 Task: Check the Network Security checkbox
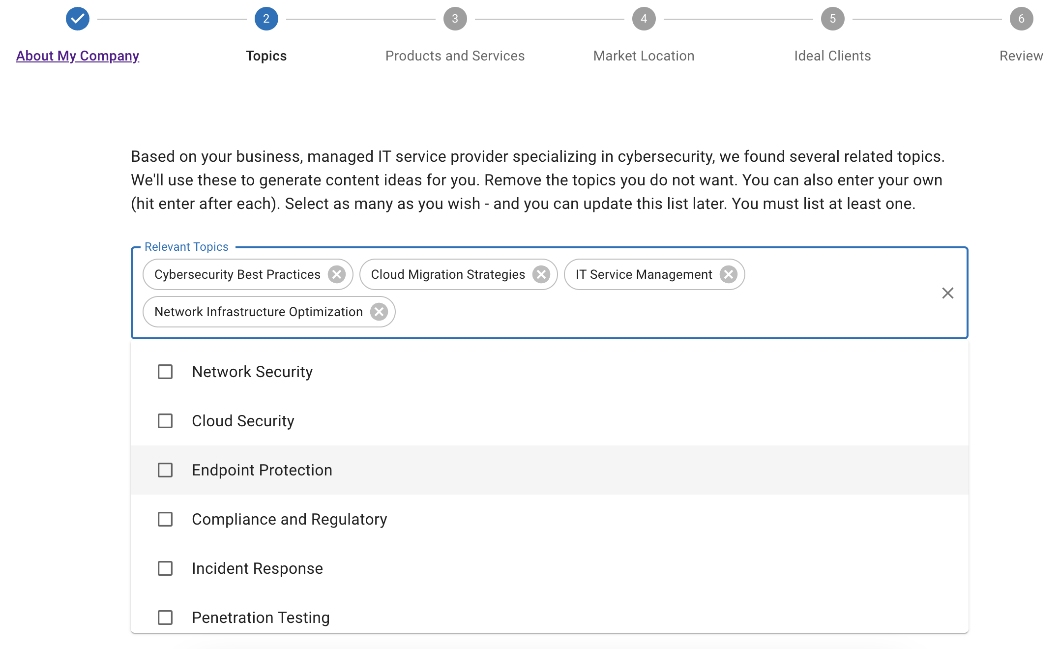pos(165,372)
